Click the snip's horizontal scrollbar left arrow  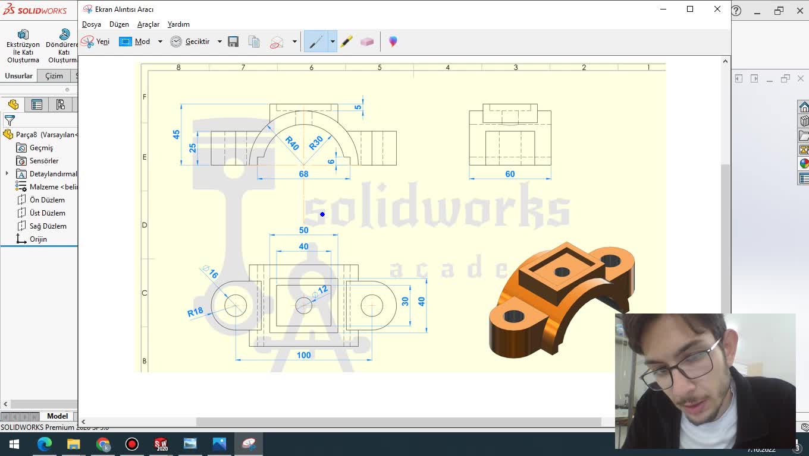click(x=83, y=422)
